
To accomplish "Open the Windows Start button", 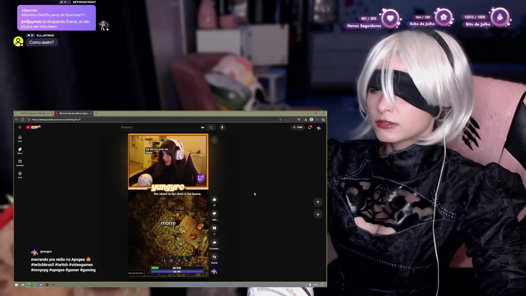I will (16, 284).
